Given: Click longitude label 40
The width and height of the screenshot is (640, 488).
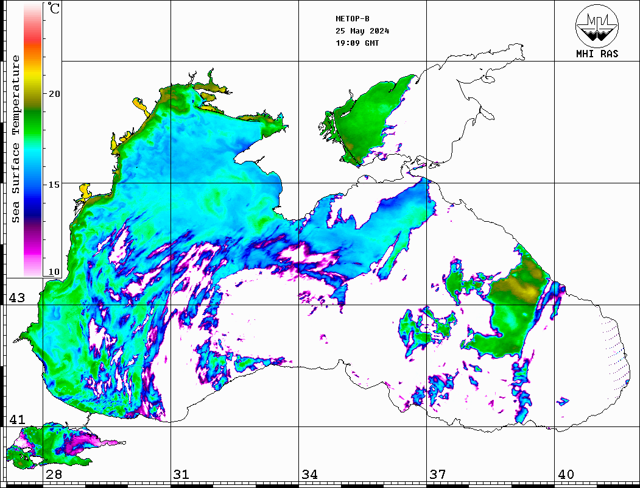Looking at the screenshot, I should 566,475.
